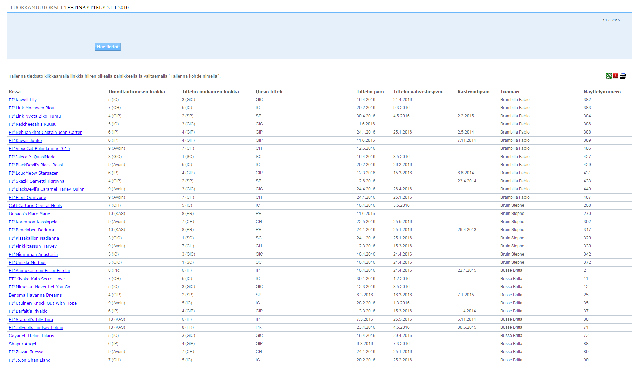638x365 pixels.
Task: Open the Shapur Angel link
Action: (x=22, y=344)
